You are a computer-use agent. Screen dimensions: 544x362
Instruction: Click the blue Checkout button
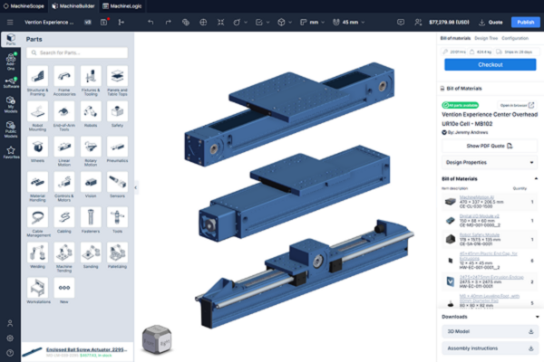click(490, 65)
